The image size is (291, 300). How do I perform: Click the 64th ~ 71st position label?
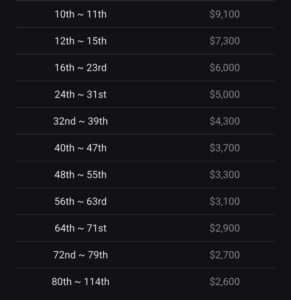pyautogui.click(x=81, y=228)
